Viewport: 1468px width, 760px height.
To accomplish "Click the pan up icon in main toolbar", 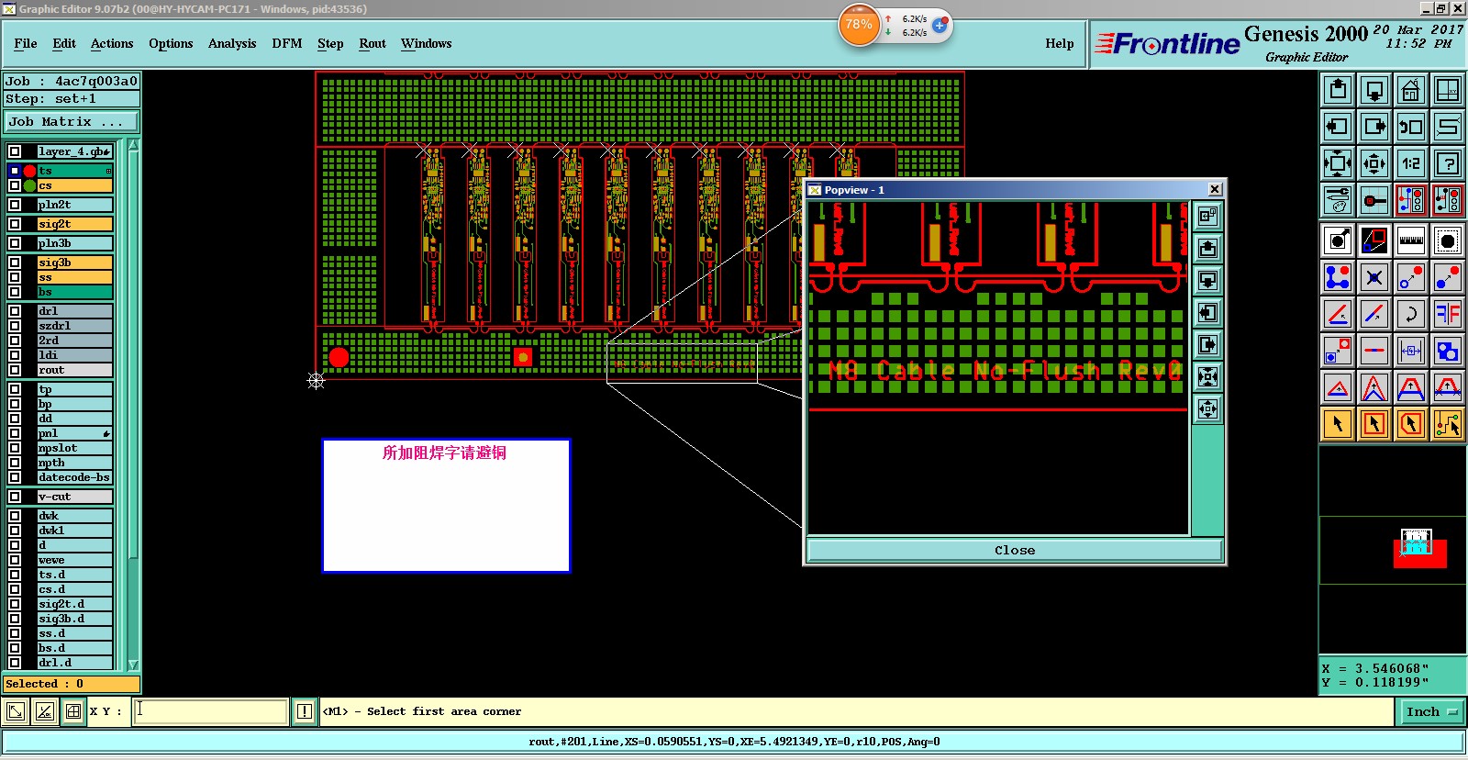I will point(1338,90).
